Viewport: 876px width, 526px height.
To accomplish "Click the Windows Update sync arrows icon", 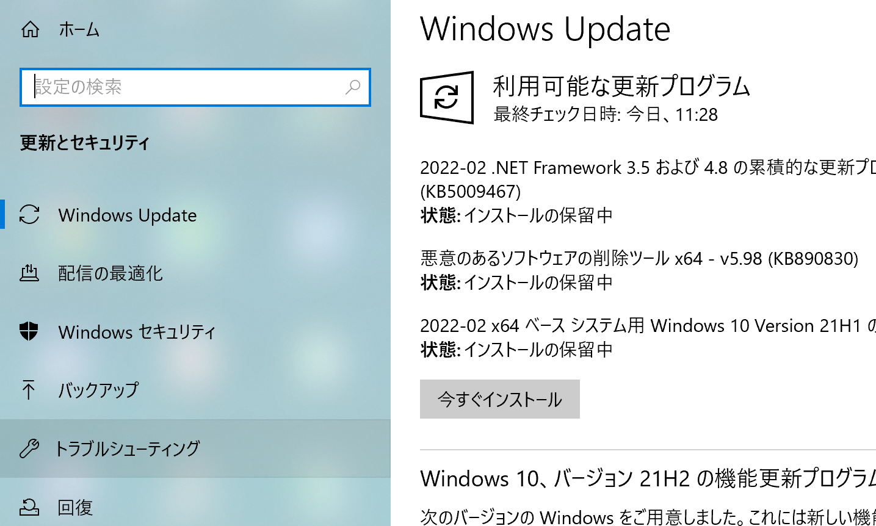I will pos(29,215).
